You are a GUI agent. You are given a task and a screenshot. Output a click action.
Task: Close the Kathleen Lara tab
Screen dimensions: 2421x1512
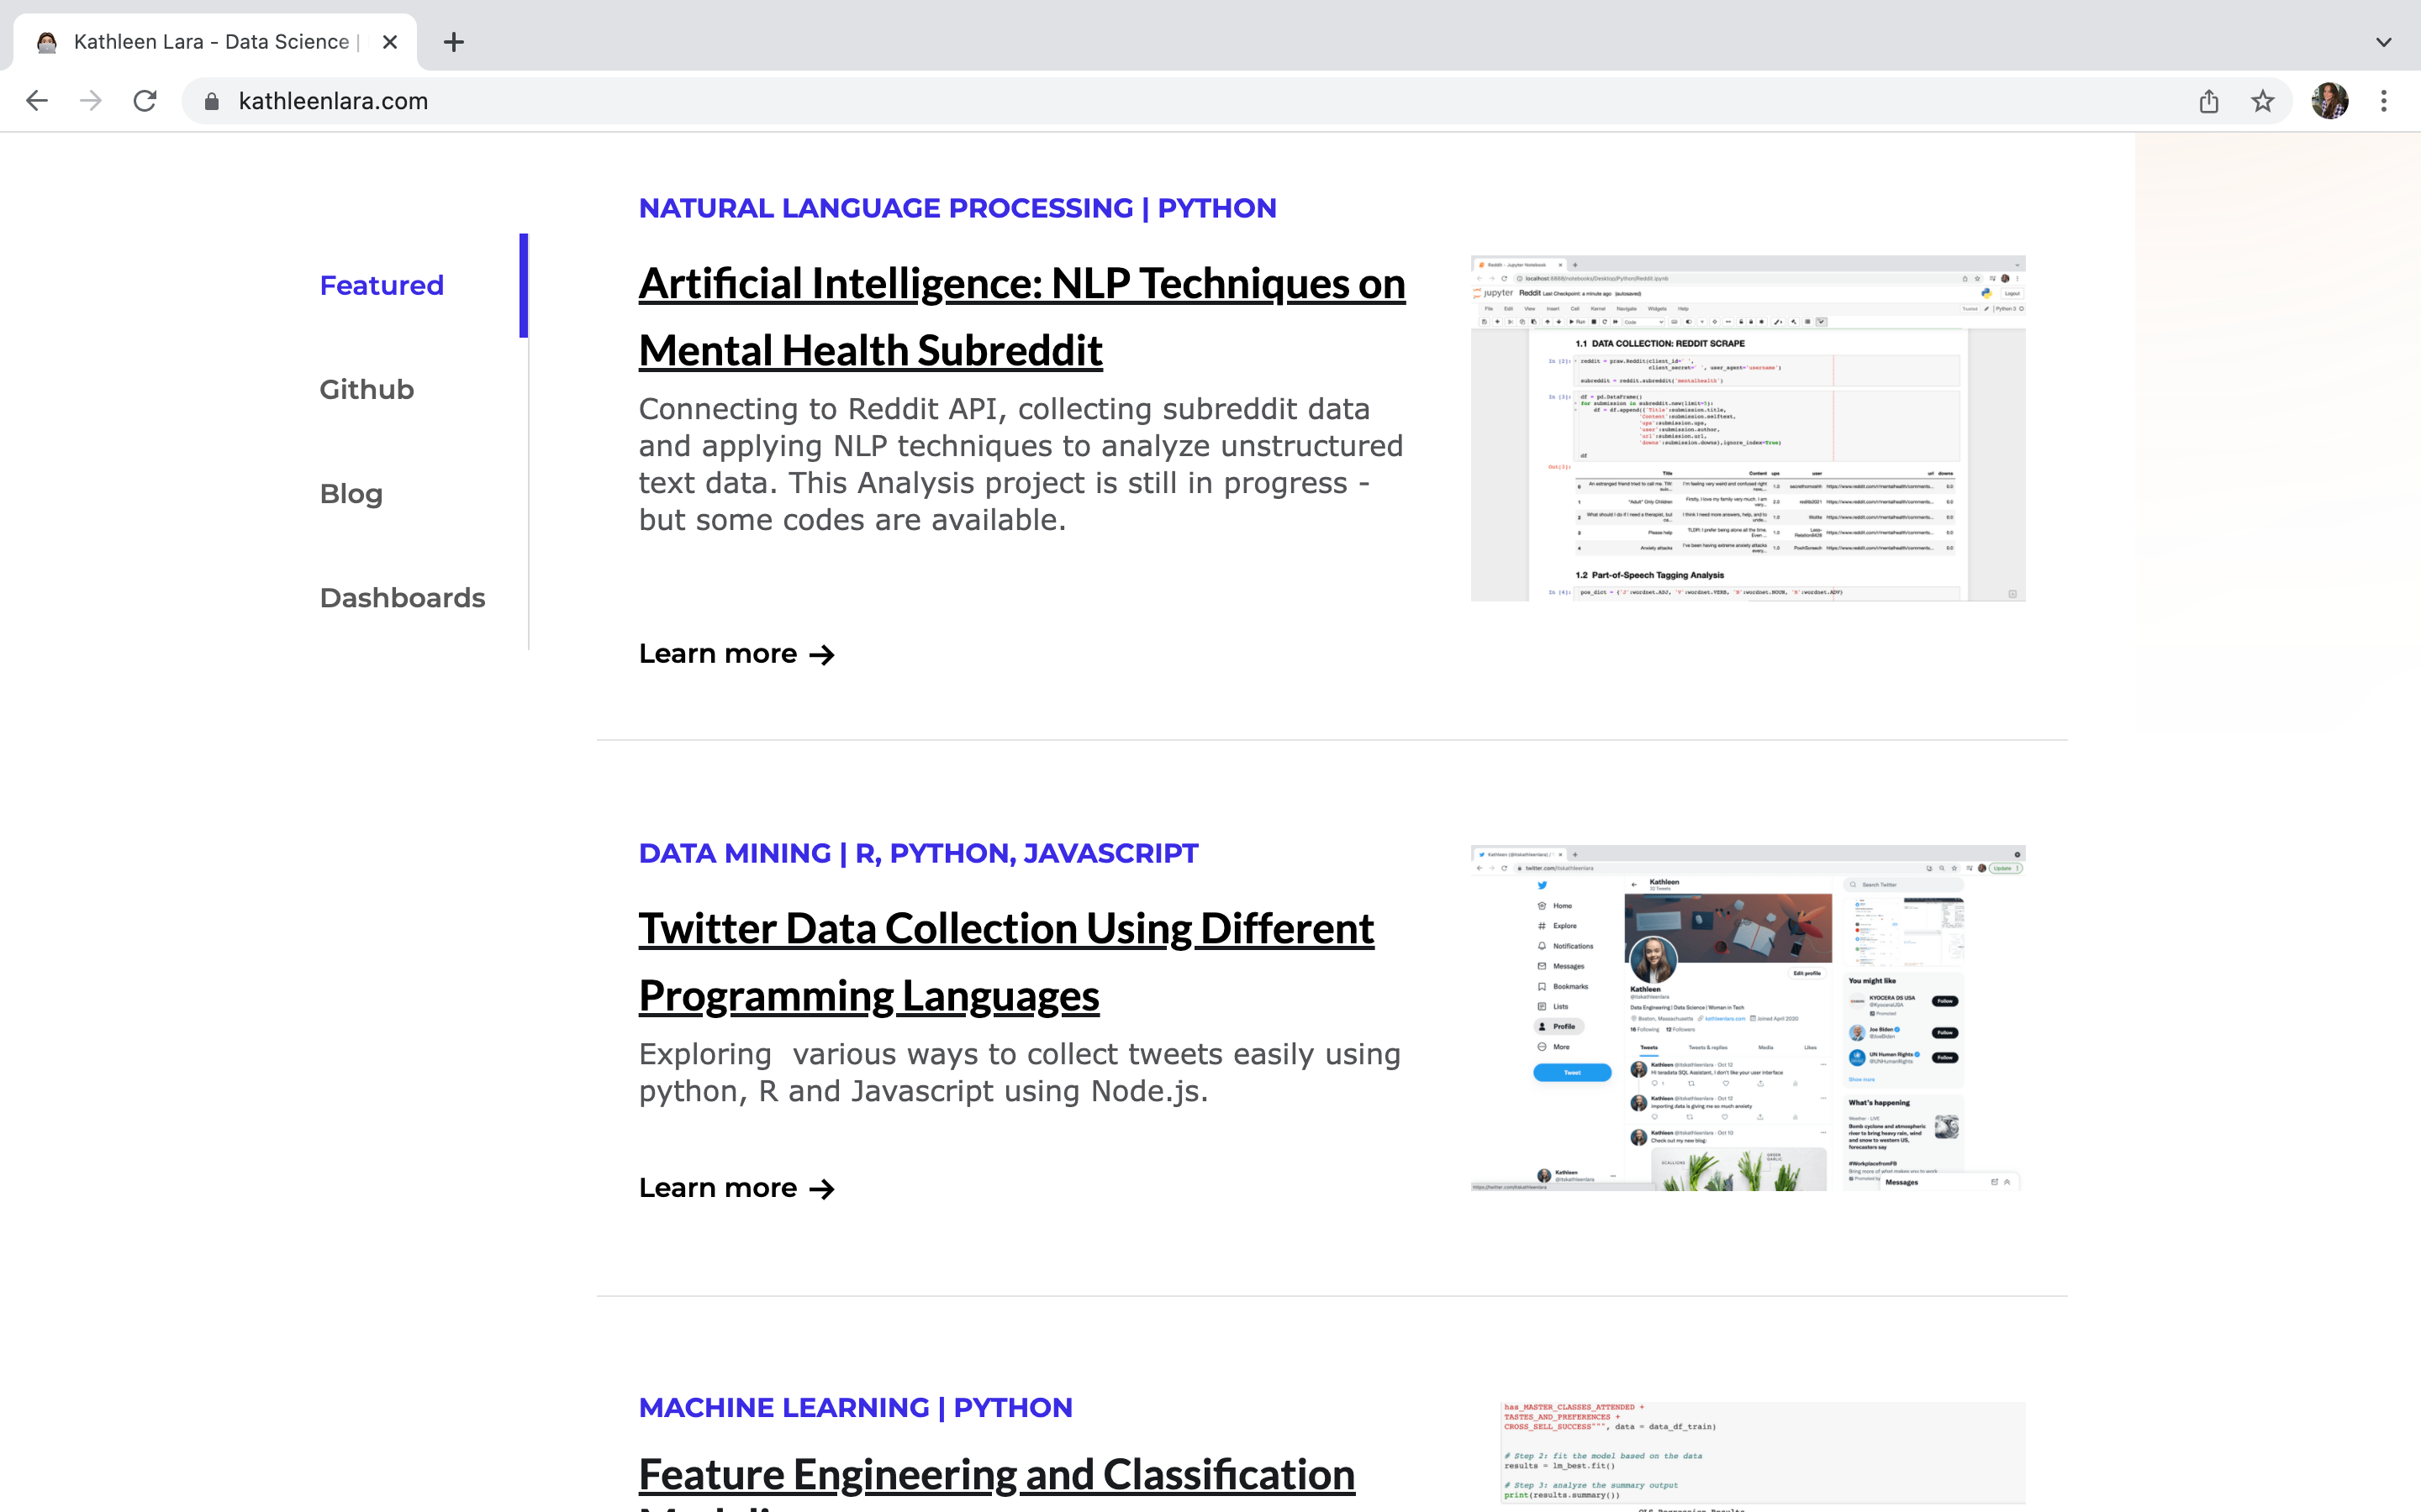tap(390, 42)
